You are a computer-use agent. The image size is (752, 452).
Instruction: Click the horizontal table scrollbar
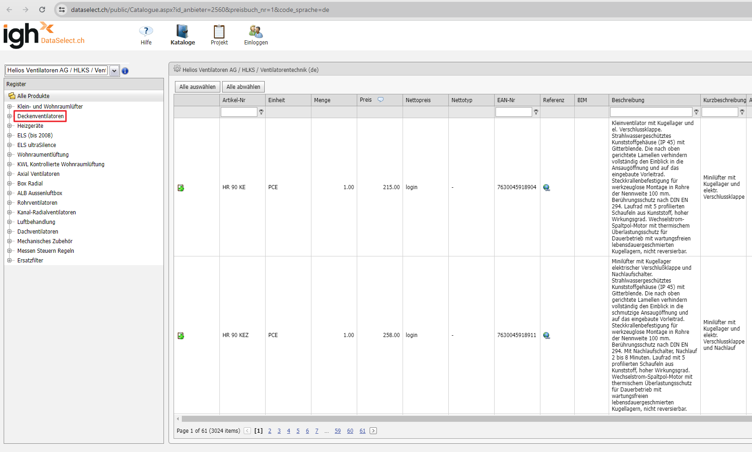point(467,419)
